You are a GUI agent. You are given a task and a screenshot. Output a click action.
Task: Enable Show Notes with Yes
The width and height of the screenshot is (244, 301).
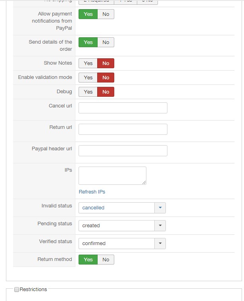point(88,63)
